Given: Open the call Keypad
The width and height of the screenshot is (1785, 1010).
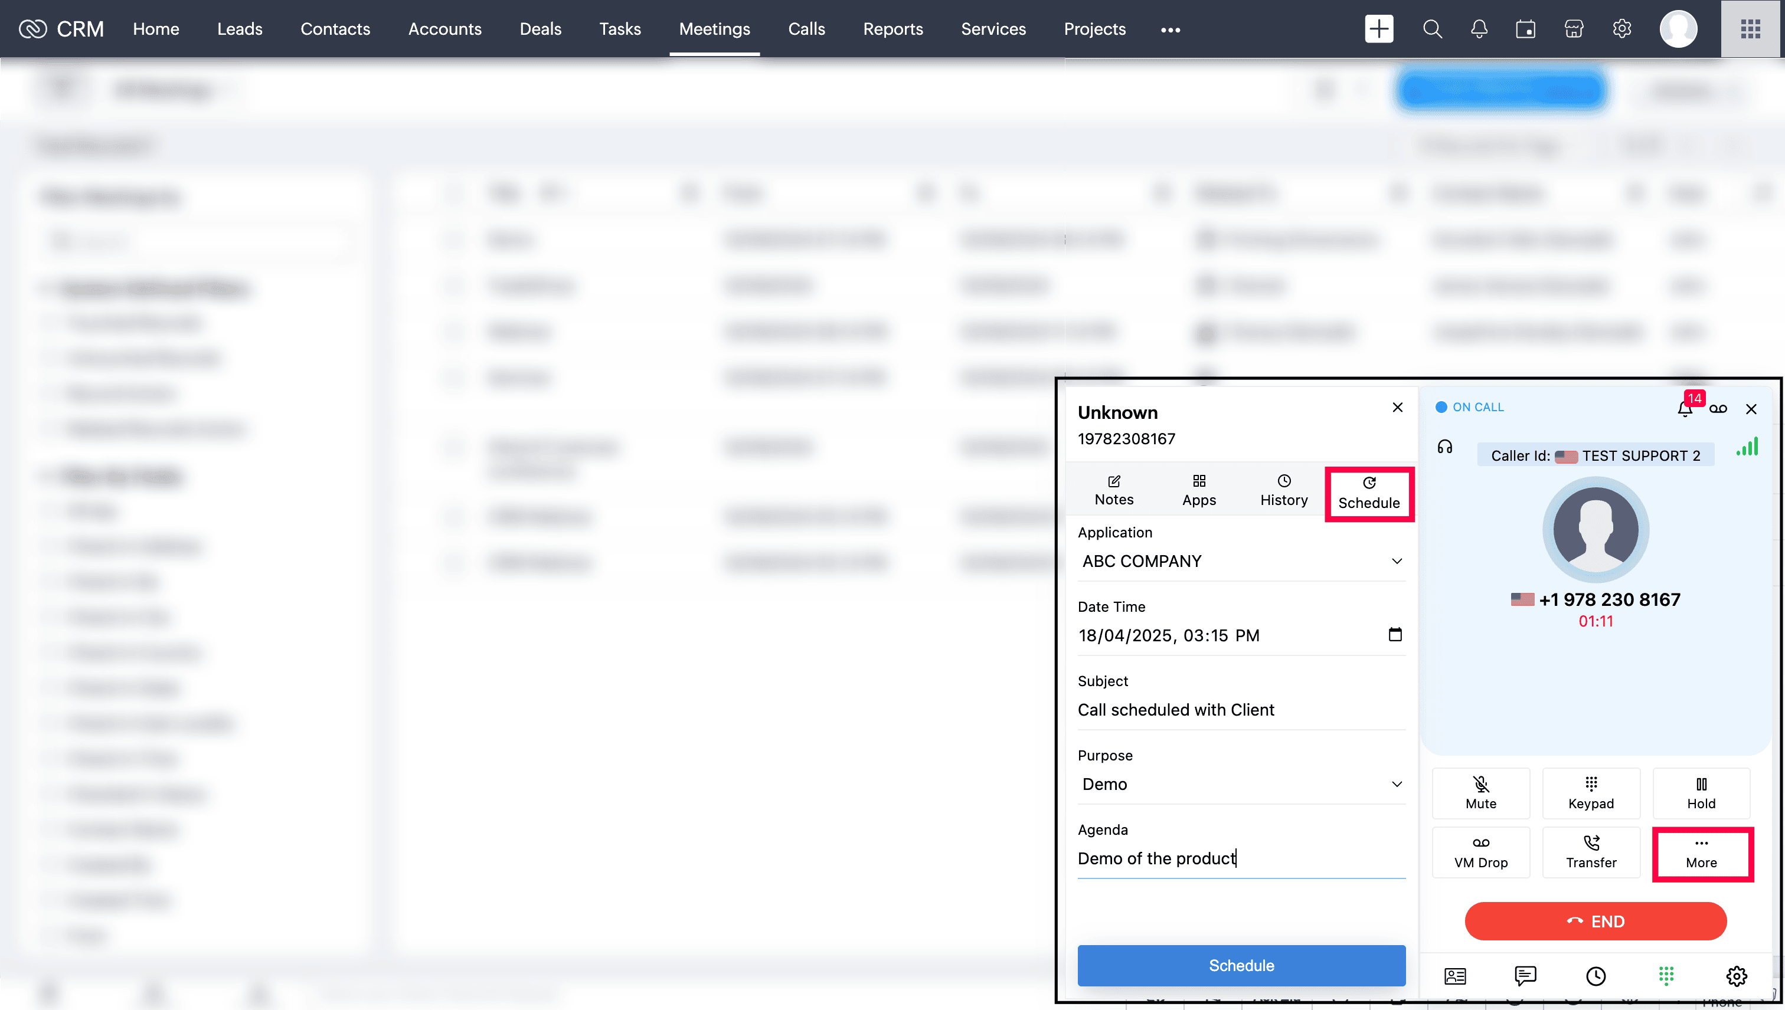Looking at the screenshot, I should point(1591,793).
